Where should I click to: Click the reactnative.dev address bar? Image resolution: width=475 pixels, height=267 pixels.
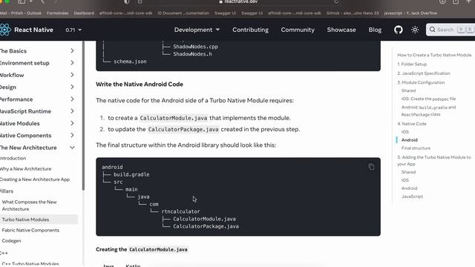(239, 1)
